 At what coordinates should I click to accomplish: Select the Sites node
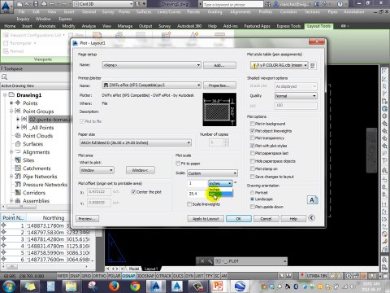pyautogui.click(x=28, y=160)
